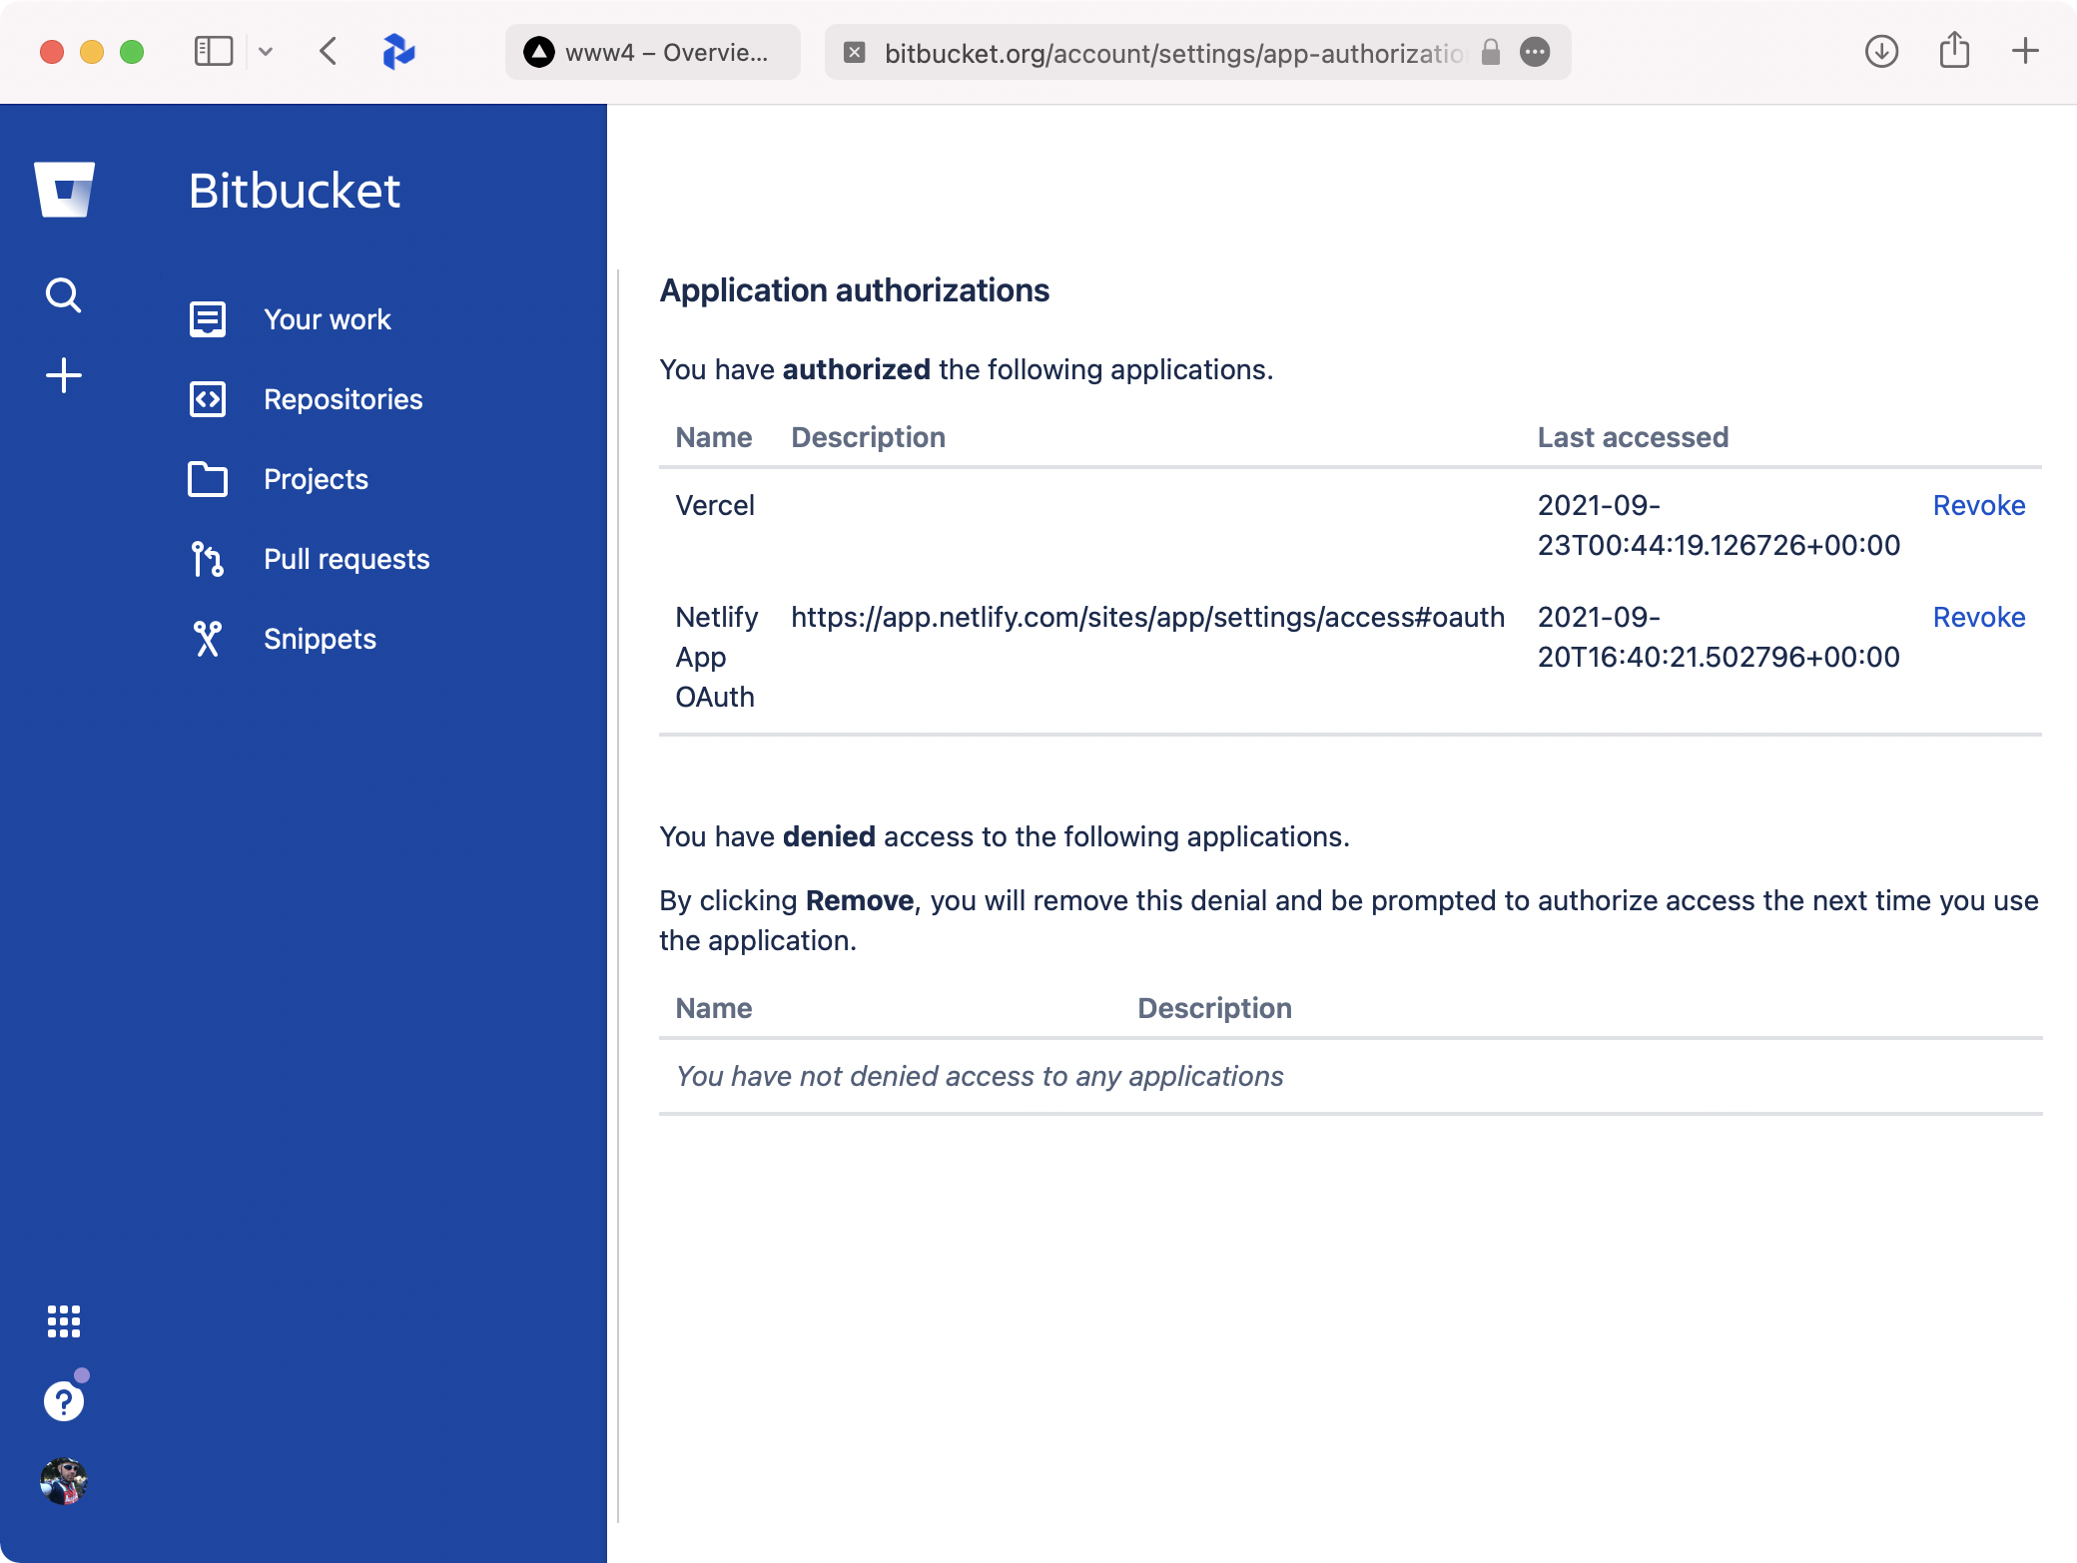
Task: Revoke the Vercel authorization
Action: coord(1978,505)
